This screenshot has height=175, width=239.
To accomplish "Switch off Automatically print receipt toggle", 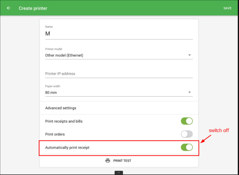I will (x=187, y=147).
